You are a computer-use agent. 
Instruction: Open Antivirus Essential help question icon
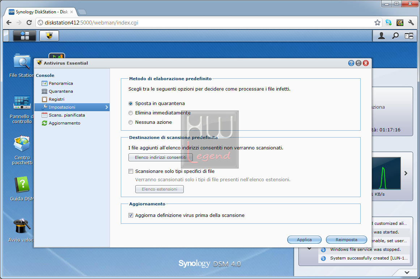351,63
